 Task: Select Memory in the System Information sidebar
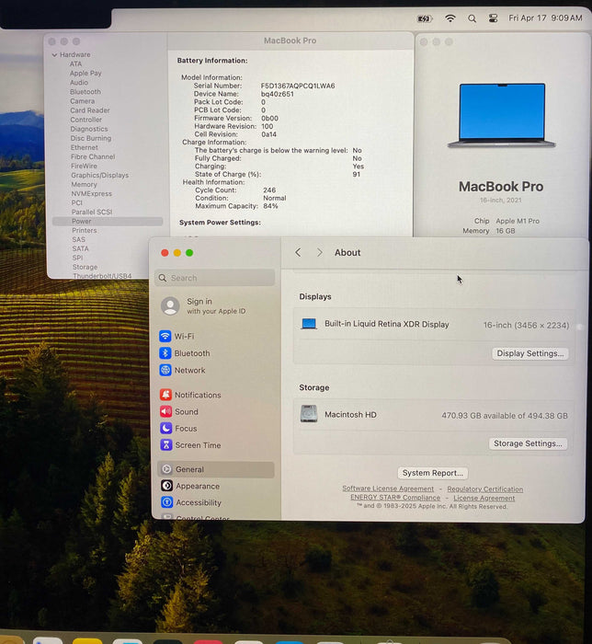84,184
